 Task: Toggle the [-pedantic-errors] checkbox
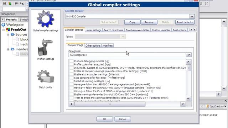click(x=71, y=98)
